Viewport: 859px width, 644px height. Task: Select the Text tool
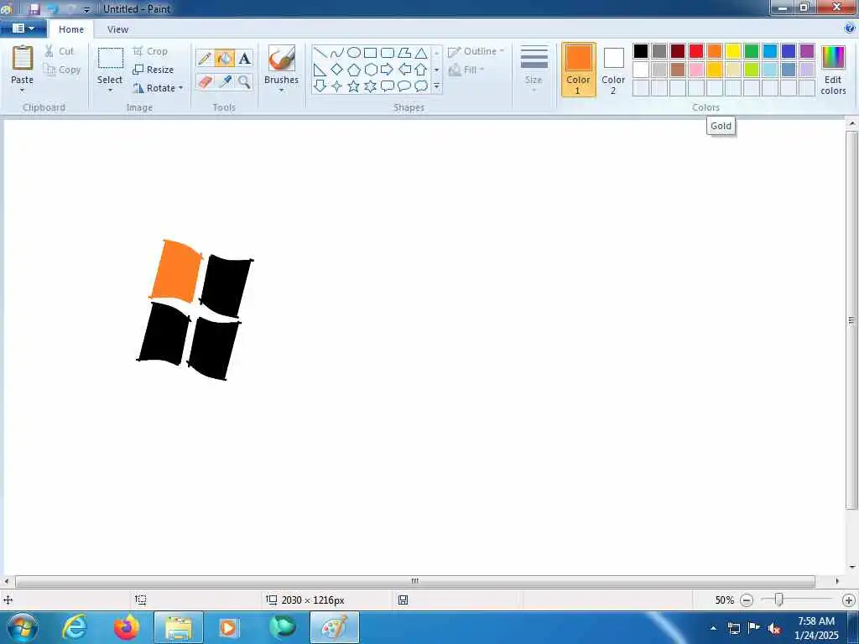244,58
